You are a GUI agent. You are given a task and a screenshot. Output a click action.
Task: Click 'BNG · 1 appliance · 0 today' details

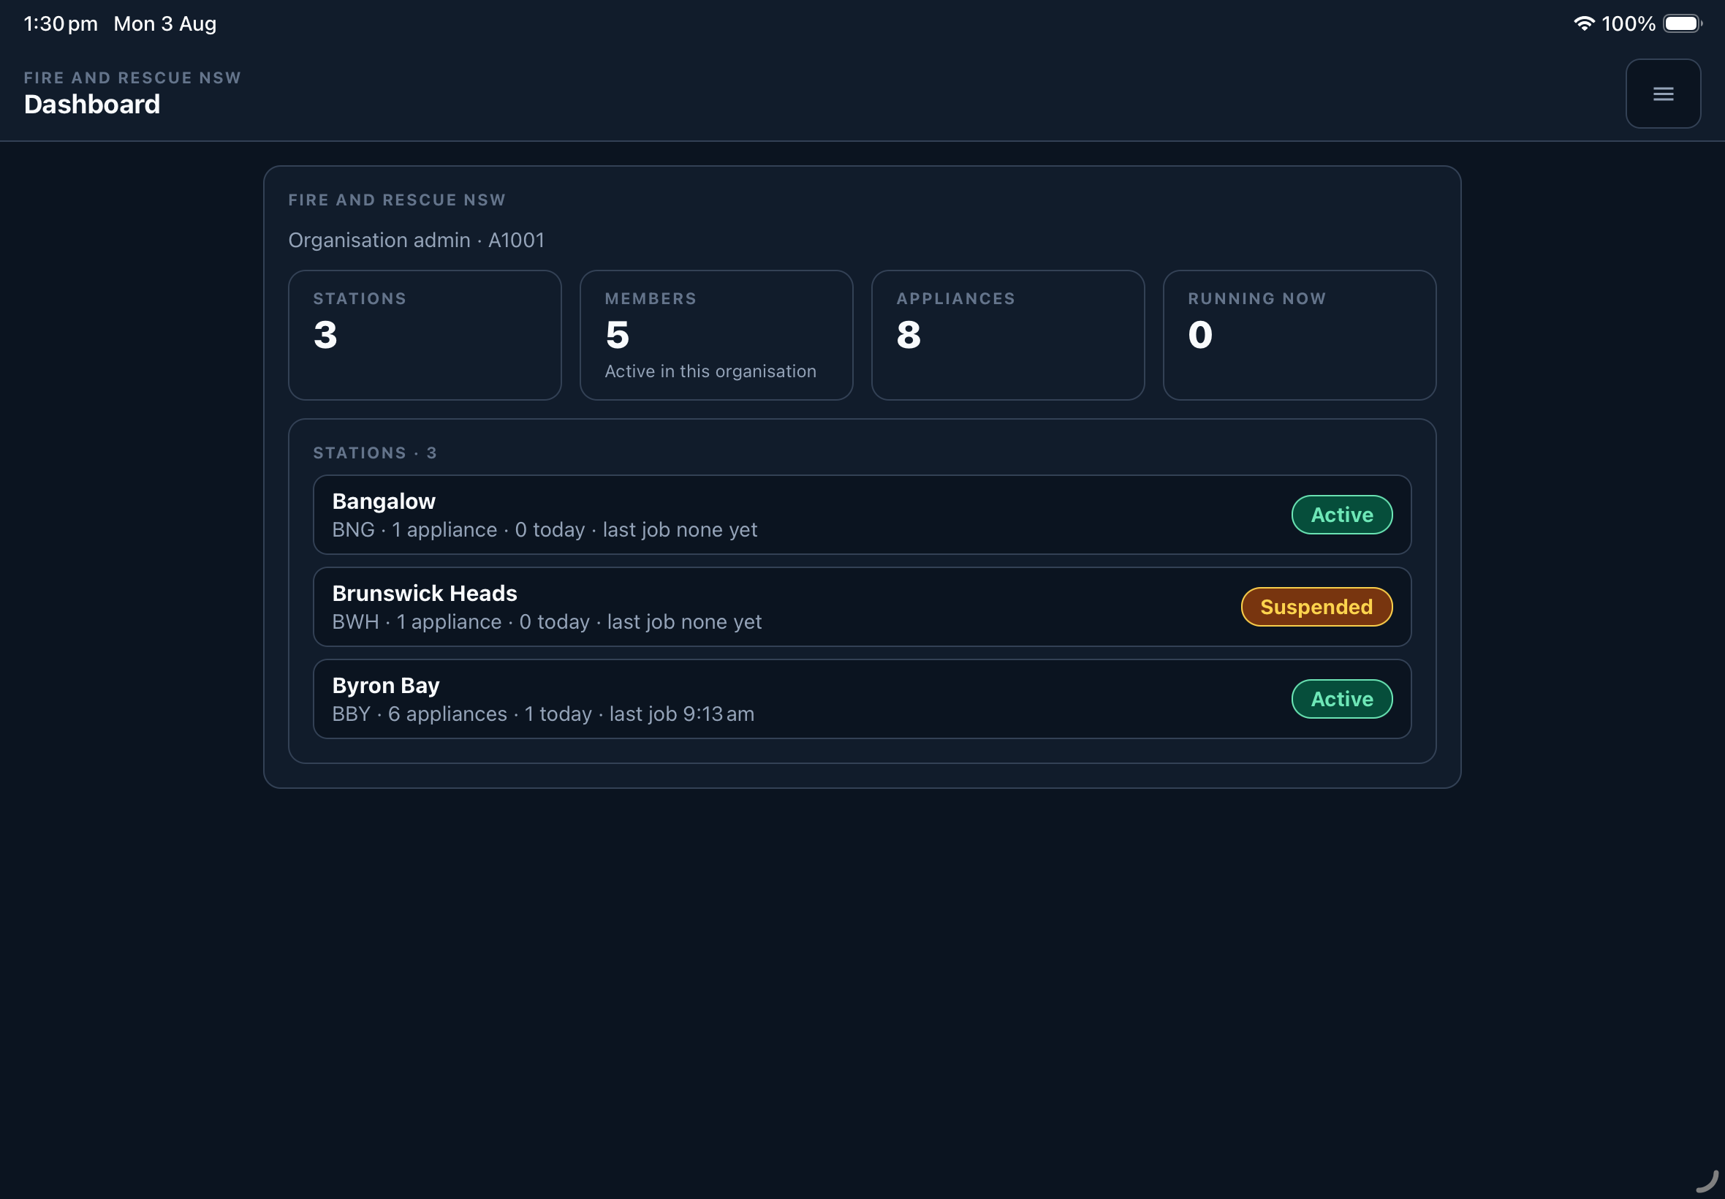pos(545,530)
